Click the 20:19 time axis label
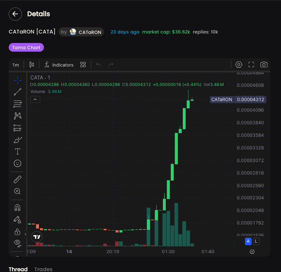 113,252
